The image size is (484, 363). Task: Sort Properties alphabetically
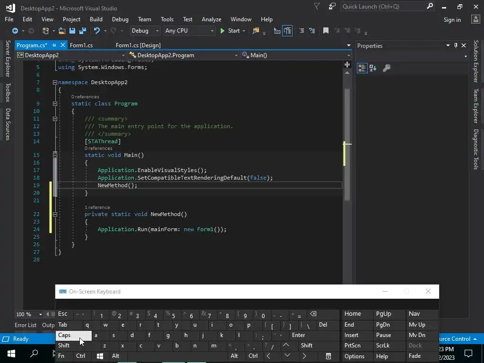(x=373, y=68)
